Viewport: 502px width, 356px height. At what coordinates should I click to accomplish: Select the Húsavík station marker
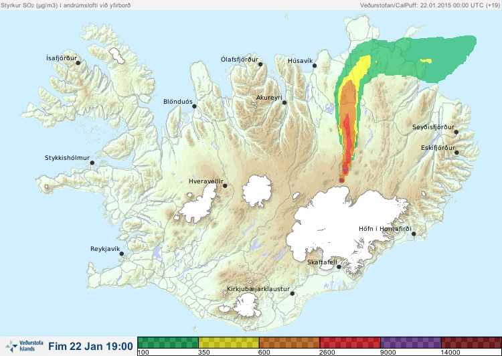(x=315, y=66)
